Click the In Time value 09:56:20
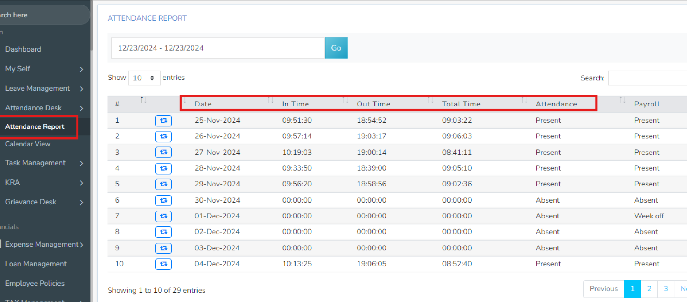This screenshot has width=687, height=302. [x=297, y=184]
